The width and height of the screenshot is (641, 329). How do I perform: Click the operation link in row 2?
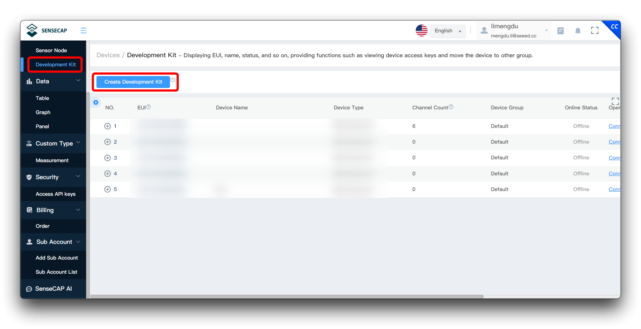(x=614, y=142)
